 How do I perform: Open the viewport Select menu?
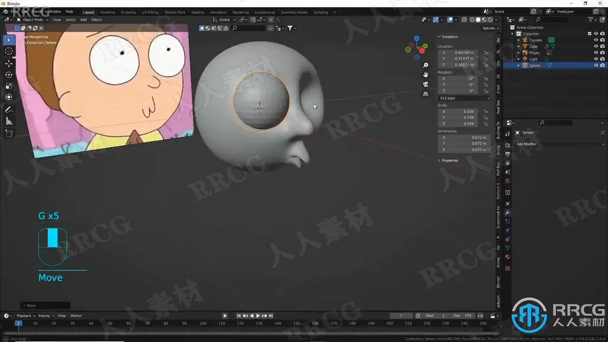[71, 19]
